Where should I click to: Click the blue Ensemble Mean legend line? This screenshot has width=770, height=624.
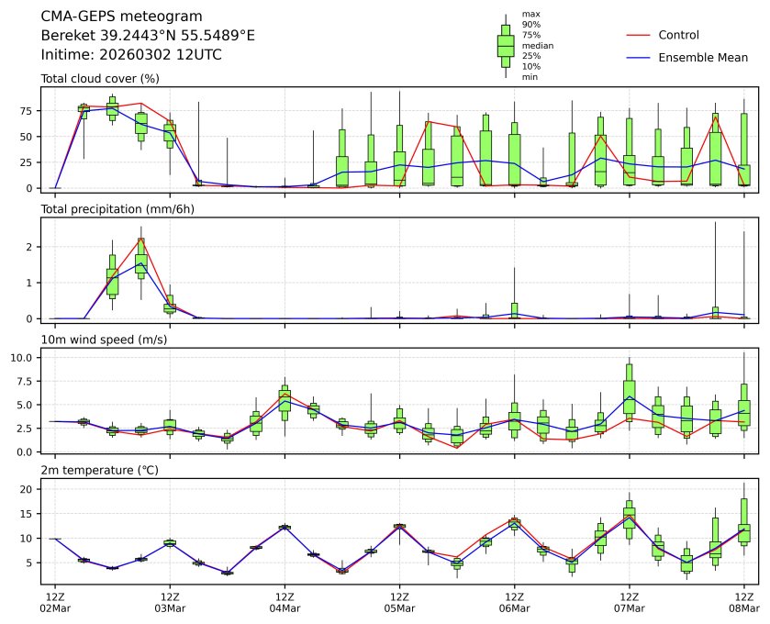(639, 58)
